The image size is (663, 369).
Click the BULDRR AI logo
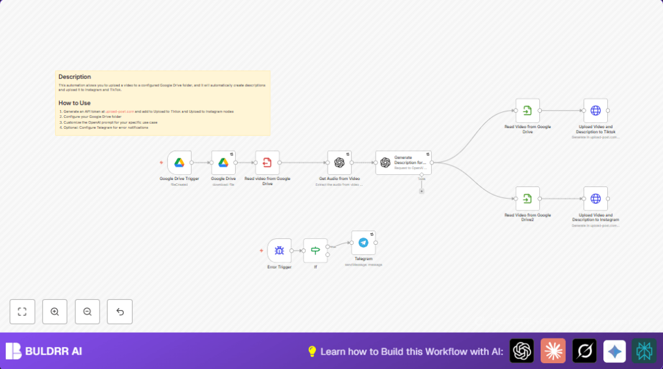[43, 351]
